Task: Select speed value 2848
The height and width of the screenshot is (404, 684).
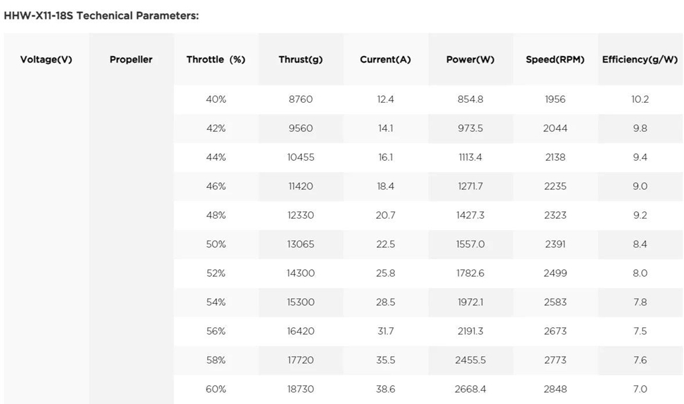Action: tap(555, 389)
